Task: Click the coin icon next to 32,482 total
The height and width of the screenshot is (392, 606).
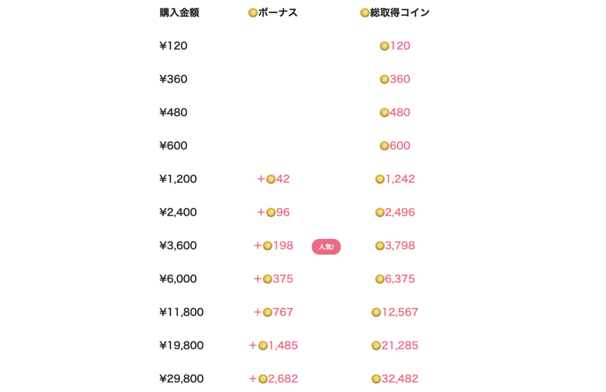Action: pyautogui.click(x=376, y=379)
